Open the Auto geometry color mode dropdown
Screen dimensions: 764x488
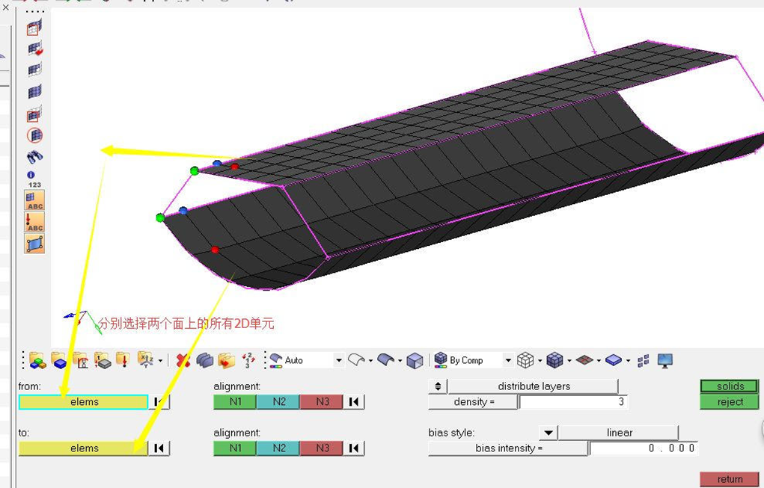coord(339,360)
